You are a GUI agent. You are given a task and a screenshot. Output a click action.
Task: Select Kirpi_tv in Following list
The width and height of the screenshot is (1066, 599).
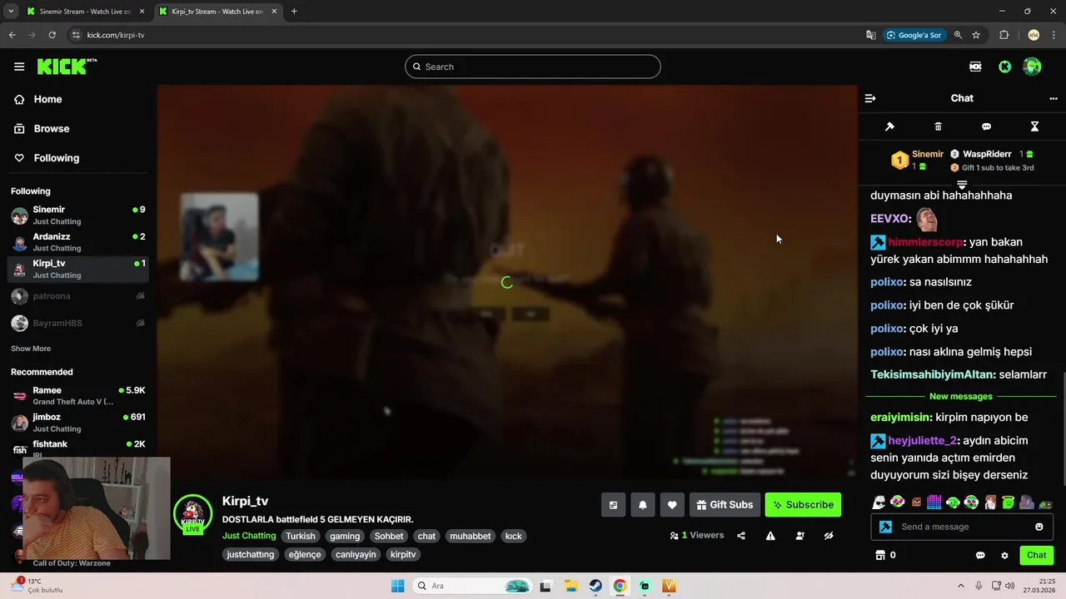point(78,269)
